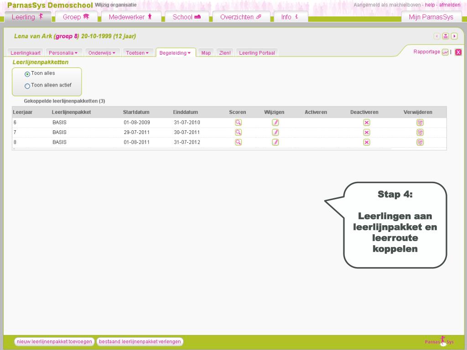Open the Rapportage link
467x350 pixels.
click(x=426, y=52)
